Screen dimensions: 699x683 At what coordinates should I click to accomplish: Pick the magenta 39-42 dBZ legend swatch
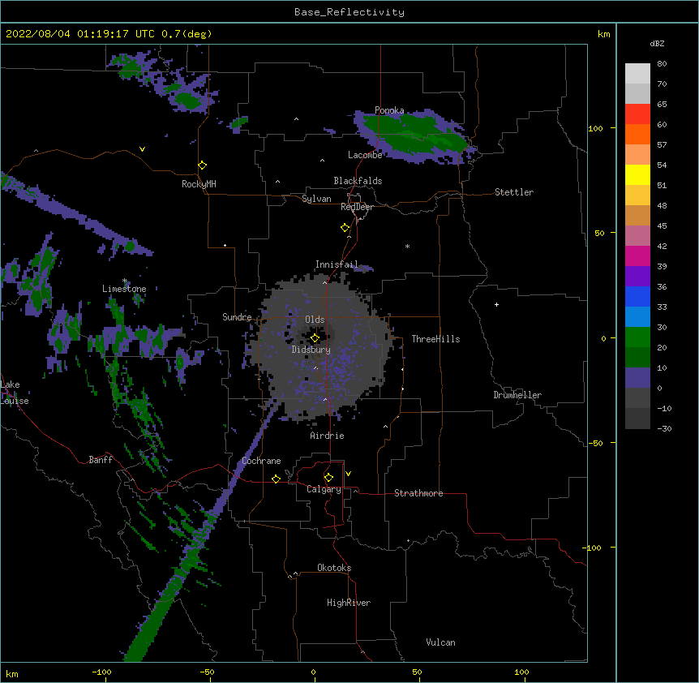(x=637, y=256)
